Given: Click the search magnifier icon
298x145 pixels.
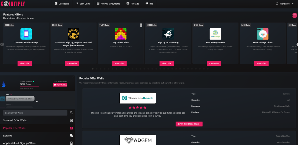Looking at the screenshot, I should (71, 113).
